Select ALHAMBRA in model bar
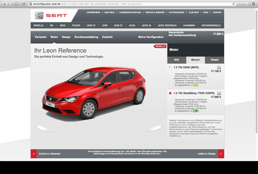258x174 pixels. (x=189, y=25)
